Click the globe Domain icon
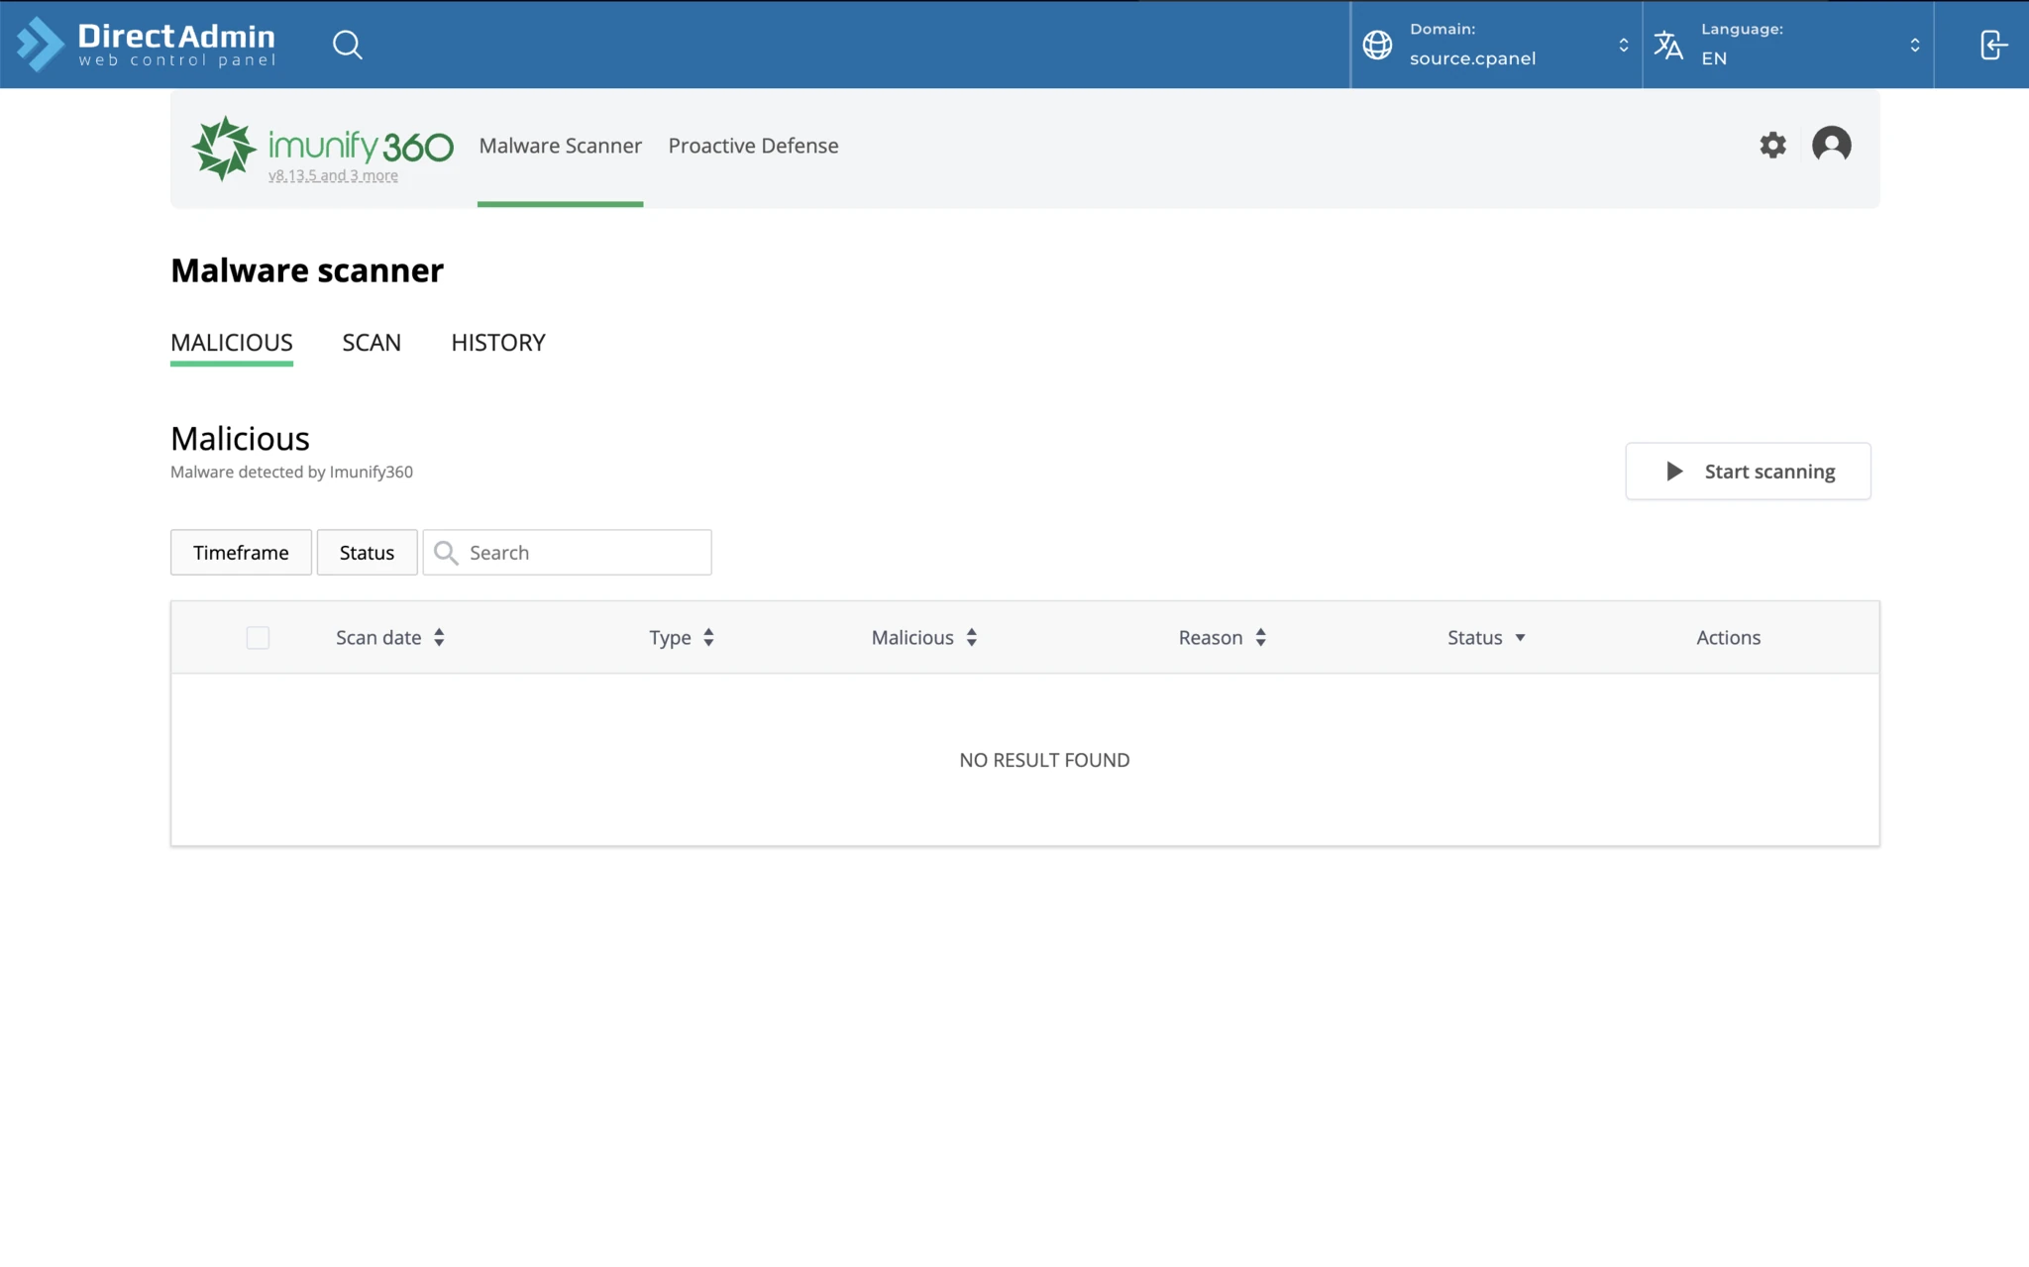 (1377, 45)
